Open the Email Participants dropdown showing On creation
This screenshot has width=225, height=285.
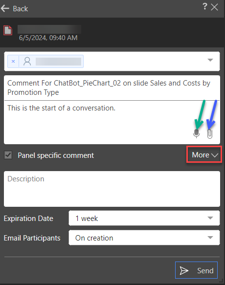pos(144,238)
